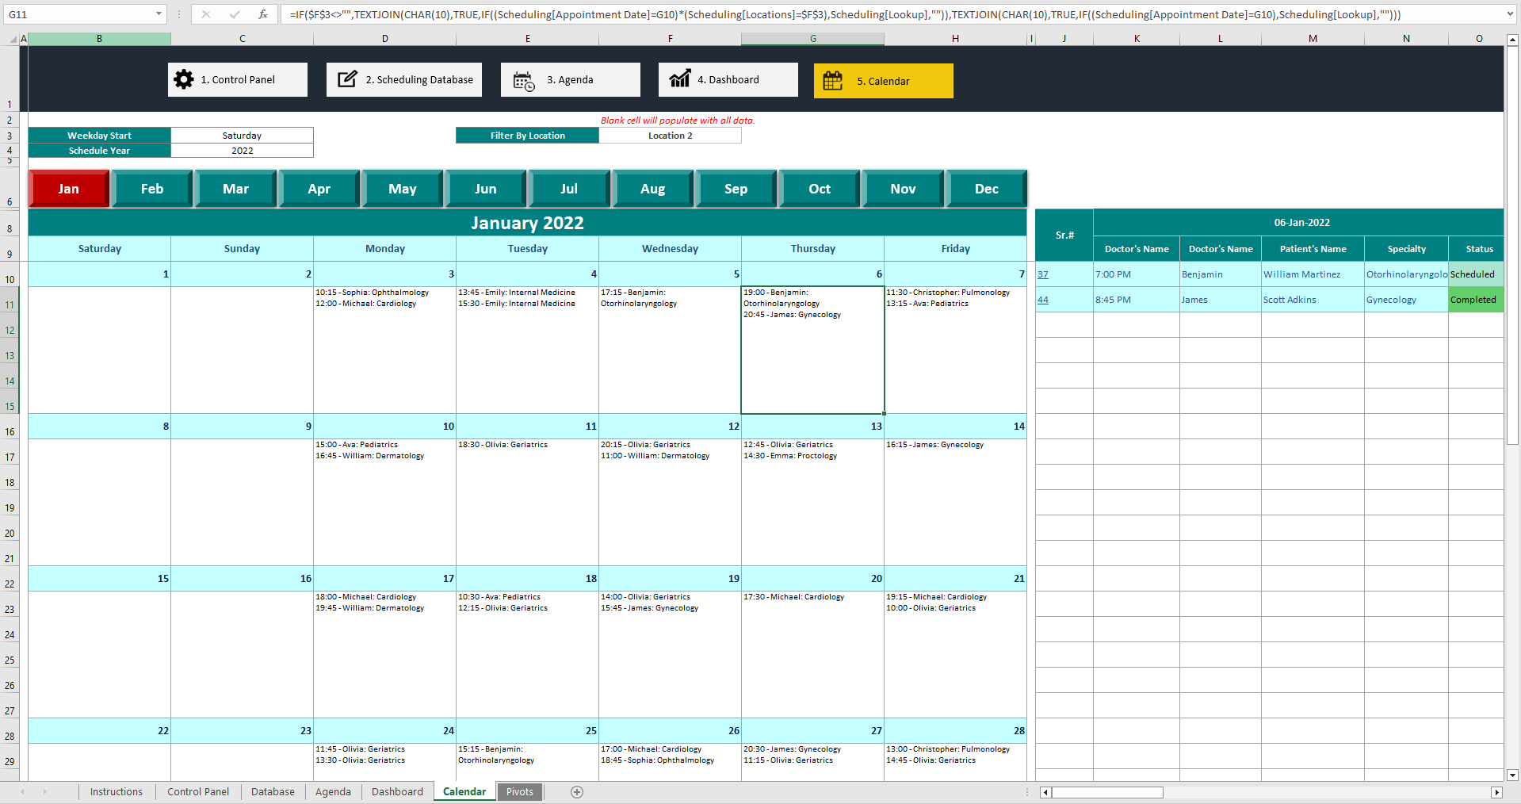Click the clock-calendar icon on the Agenda button
This screenshot has width=1521, height=804.
point(522,80)
